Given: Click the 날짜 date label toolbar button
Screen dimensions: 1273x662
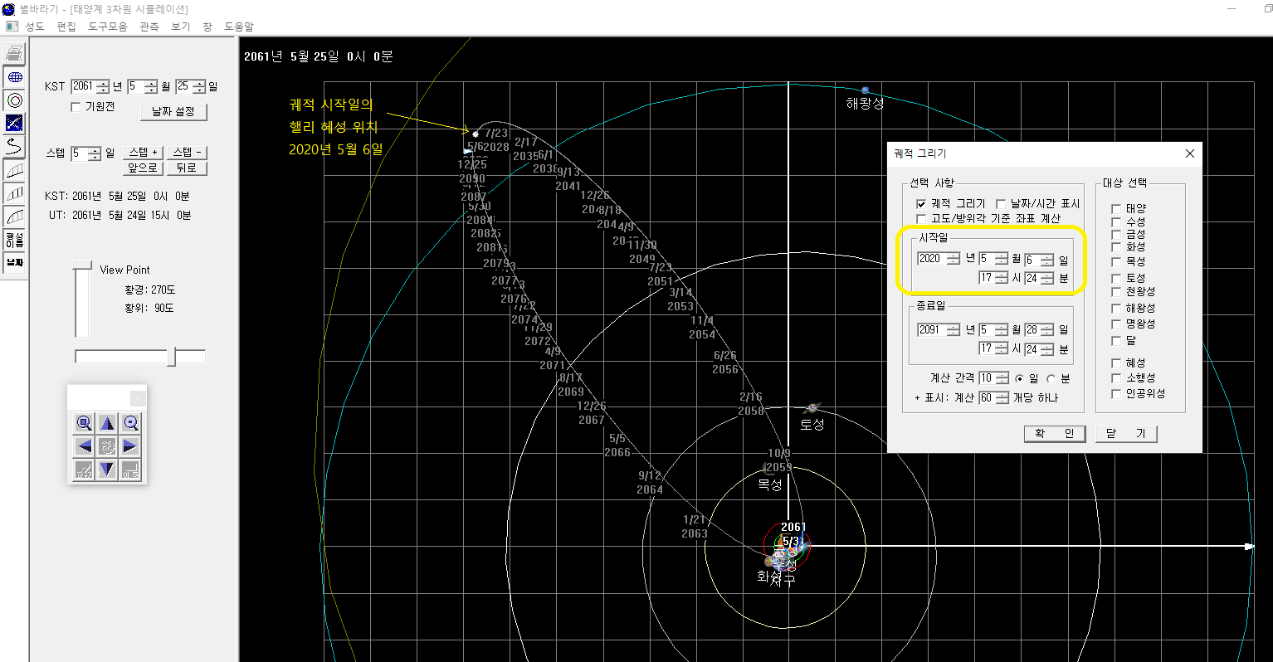Looking at the screenshot, I should [x=14, y=263].
